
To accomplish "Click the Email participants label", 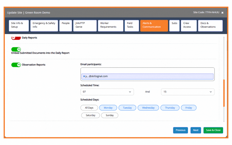I will click(91, 64).
